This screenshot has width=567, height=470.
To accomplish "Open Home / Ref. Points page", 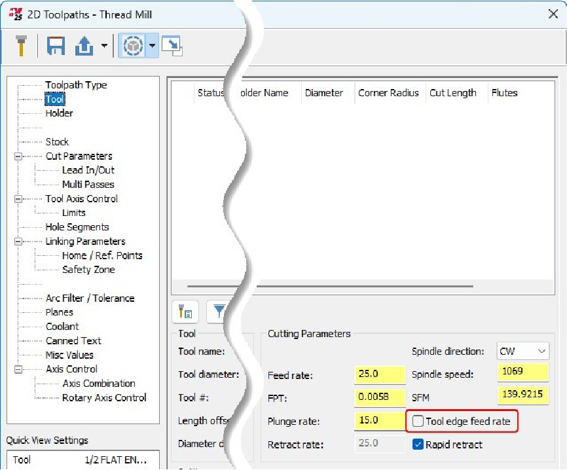I will pyautogui.click(x=102, y=255).
